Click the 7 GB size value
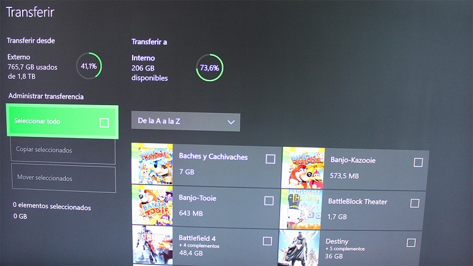 click(186, 172)
